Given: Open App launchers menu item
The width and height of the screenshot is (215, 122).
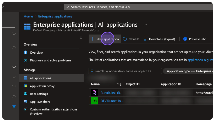Looking at the screenshot, I should pos(40,102).
